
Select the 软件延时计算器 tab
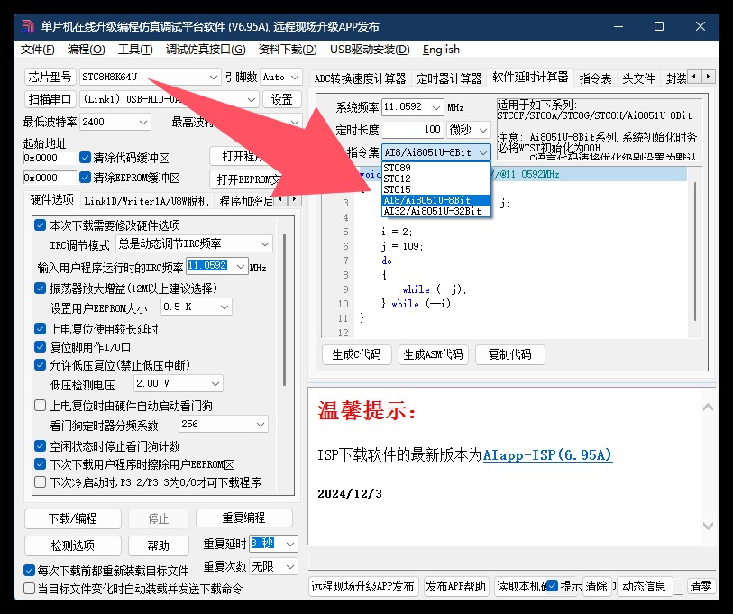pos(530,78)
